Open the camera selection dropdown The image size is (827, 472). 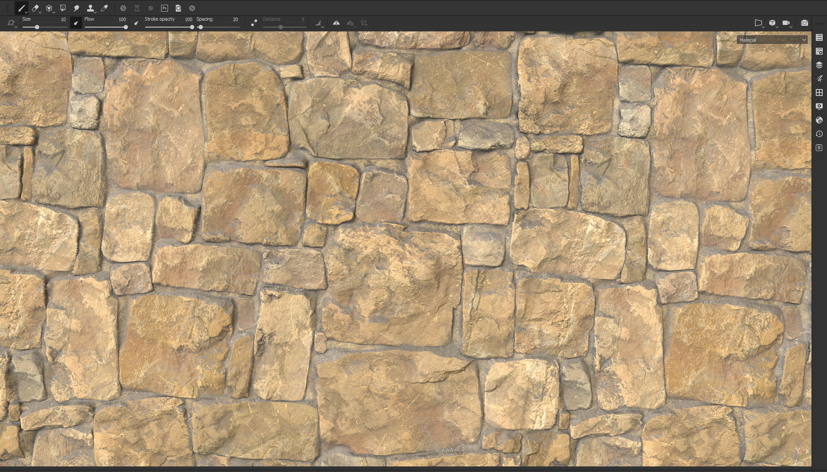point(787,23)
